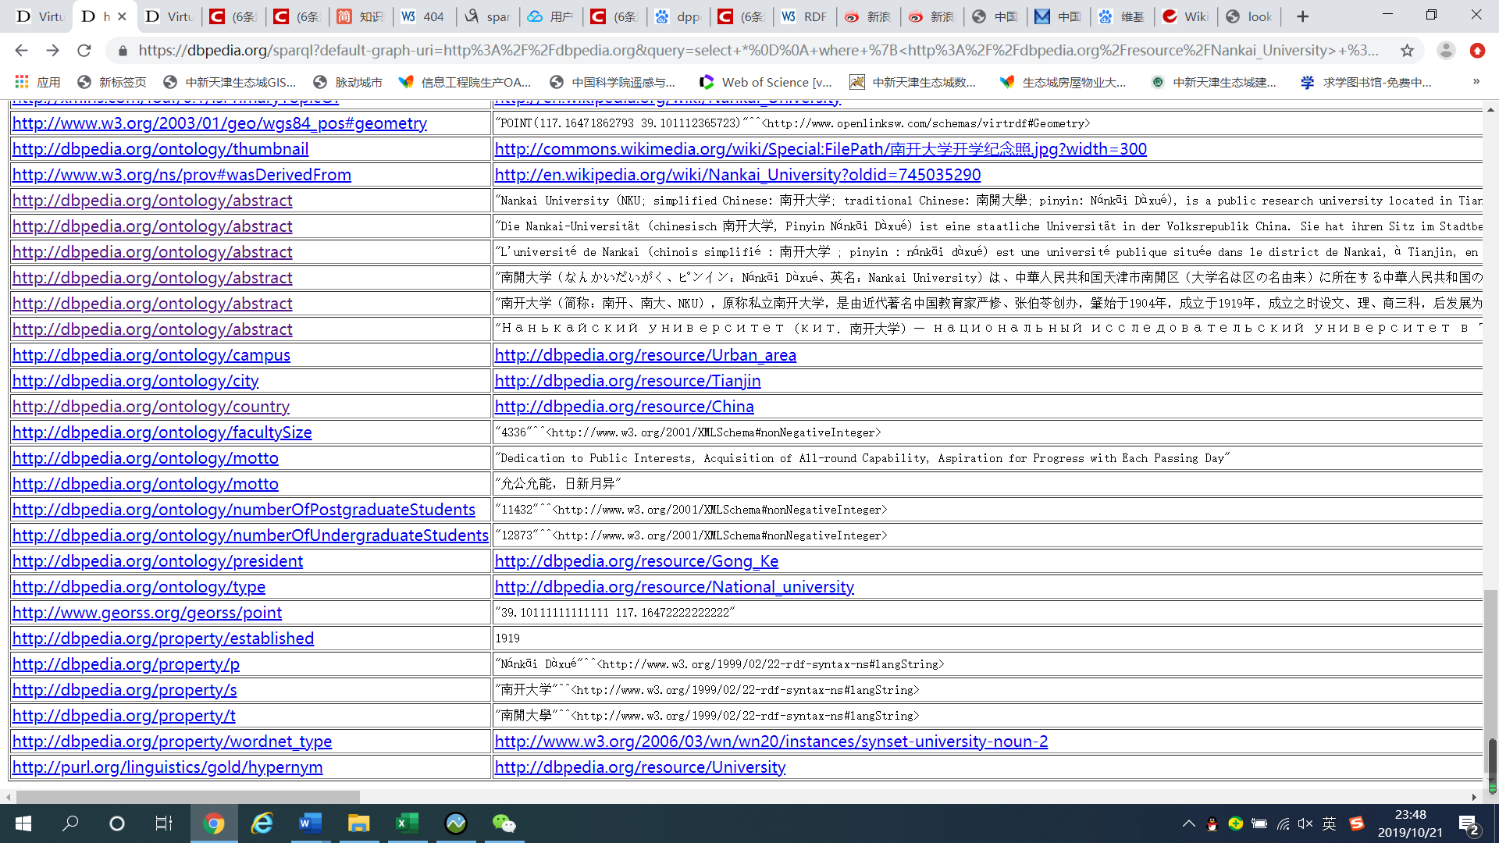Open the Sogou input method tray icon

click(1357, 823)
